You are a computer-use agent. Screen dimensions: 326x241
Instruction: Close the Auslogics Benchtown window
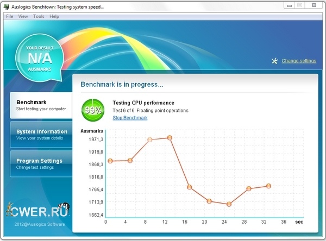tap(314, 5)
